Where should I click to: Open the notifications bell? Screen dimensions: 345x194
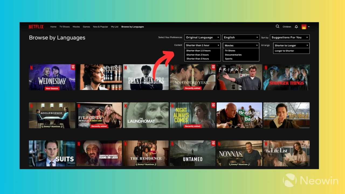pos(296,26)
